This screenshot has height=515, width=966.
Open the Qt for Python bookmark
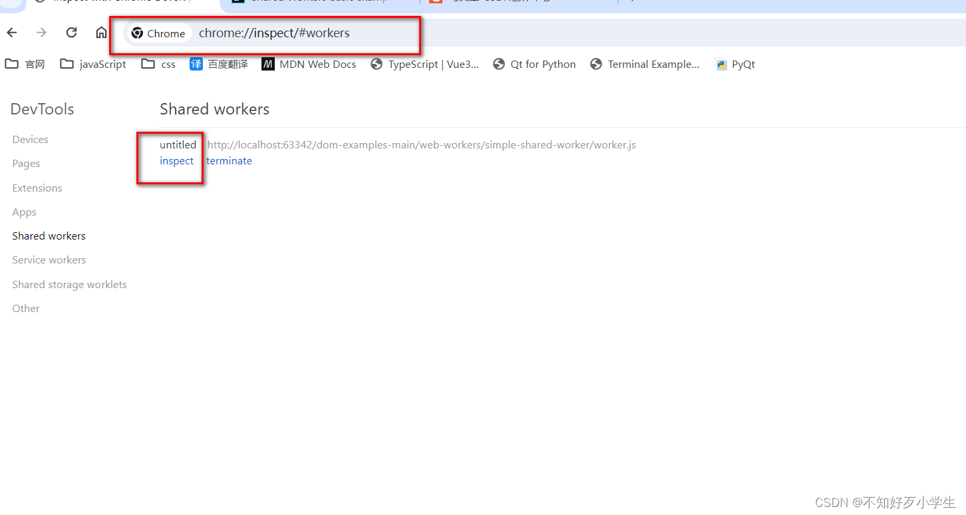pos(534,64)
